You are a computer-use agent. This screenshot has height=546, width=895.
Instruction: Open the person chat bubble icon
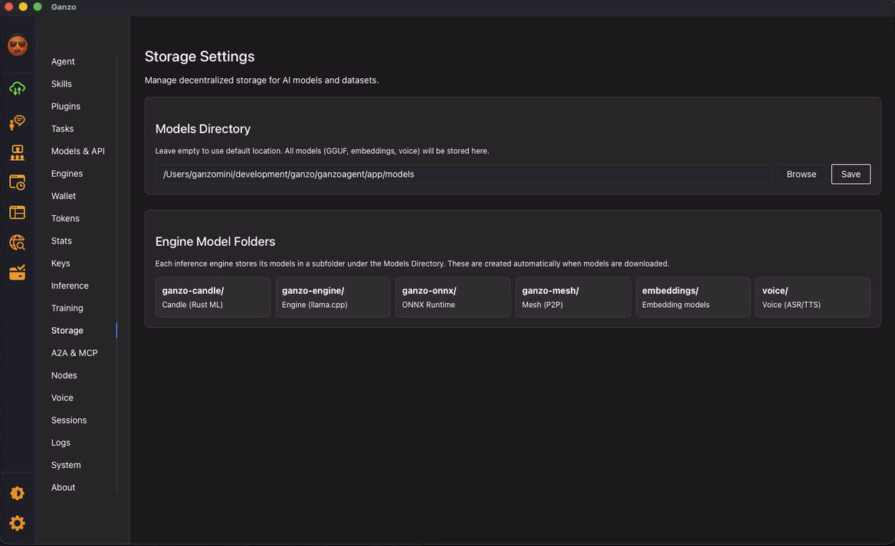click(x=17, y=122)
